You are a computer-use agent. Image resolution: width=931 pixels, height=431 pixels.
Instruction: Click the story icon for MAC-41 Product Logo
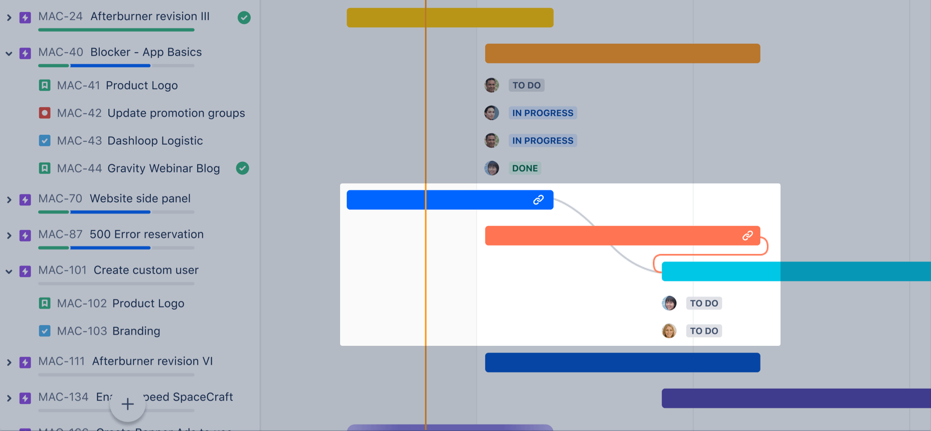coord(45,85)
